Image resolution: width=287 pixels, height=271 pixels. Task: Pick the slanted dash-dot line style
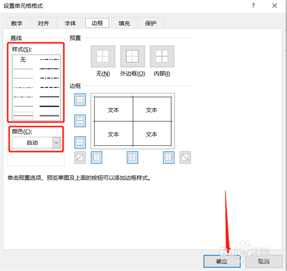(49, 69)
